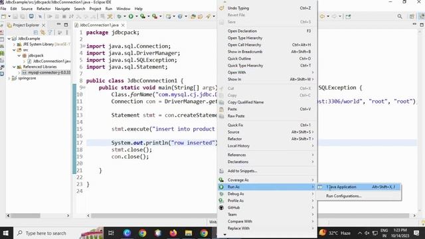Expand the springcore project node
425x239 pixels.
(9, 78)
